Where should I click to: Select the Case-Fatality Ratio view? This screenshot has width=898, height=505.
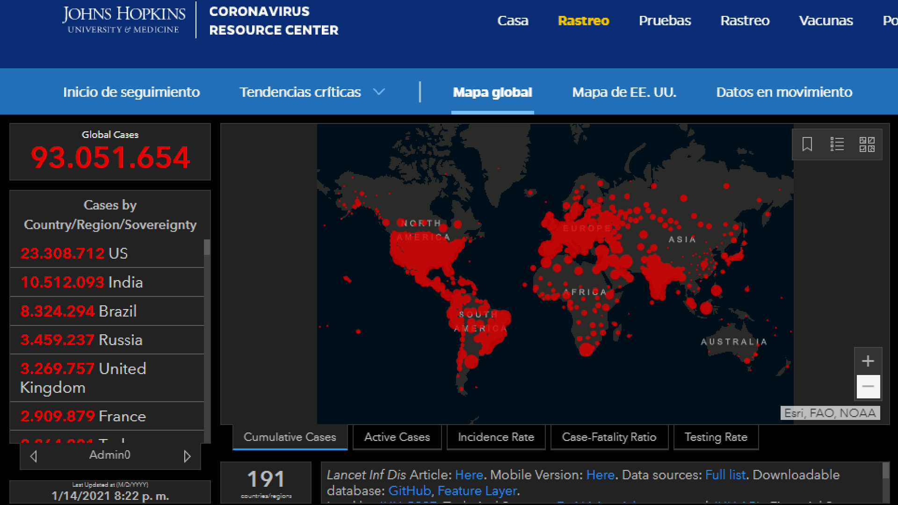point(609,437)
